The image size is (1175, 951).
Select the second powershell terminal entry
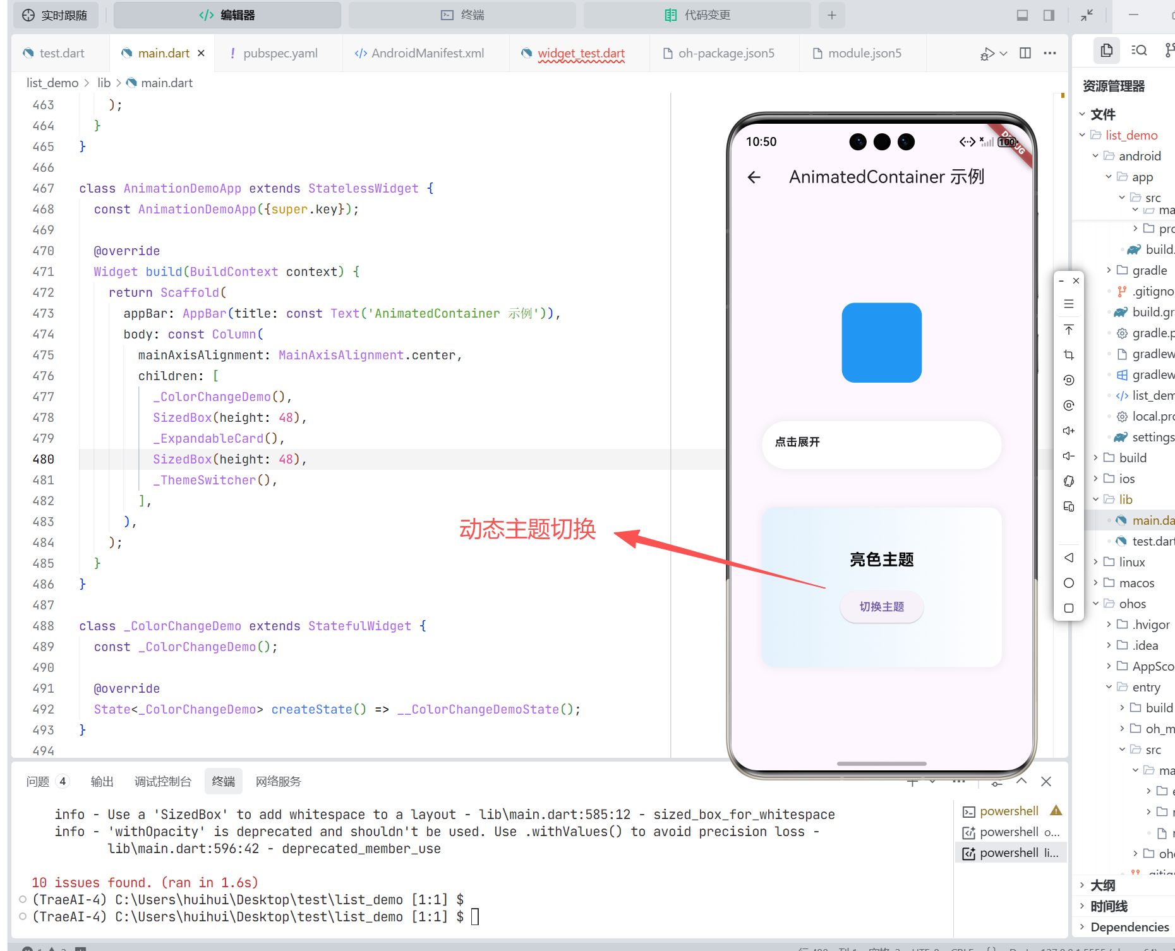pyautogui.click(x=1011, y=832)
